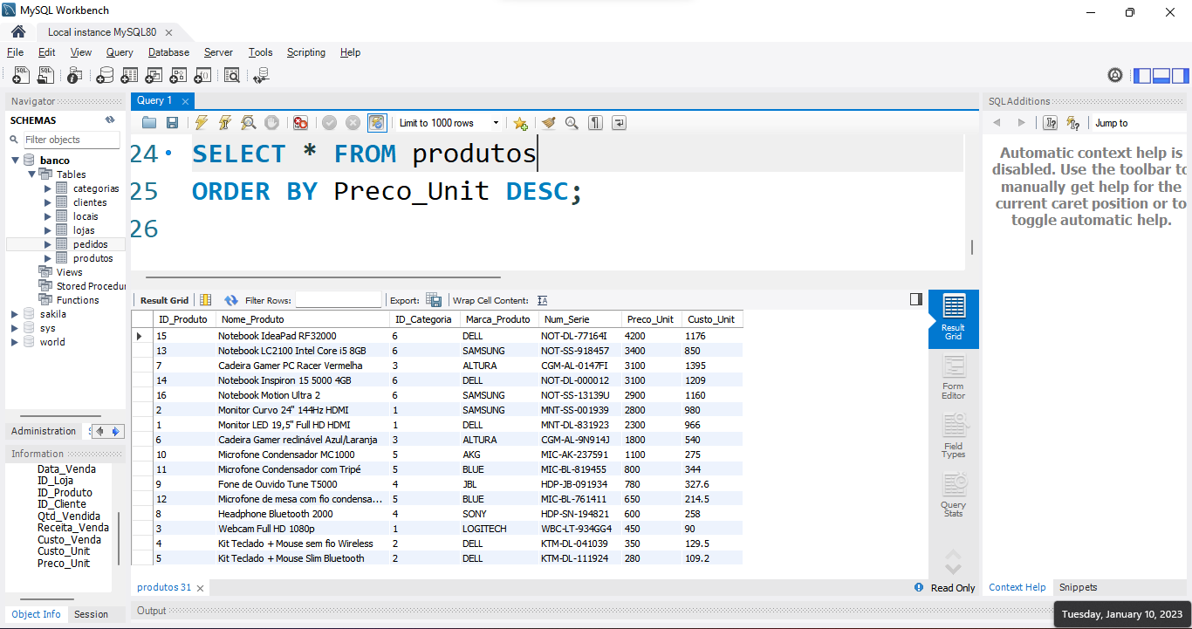The image size is (1192, 629).
Task: Click the Jump to field in SQL Additions
Action: click(x=1141, y=123)
